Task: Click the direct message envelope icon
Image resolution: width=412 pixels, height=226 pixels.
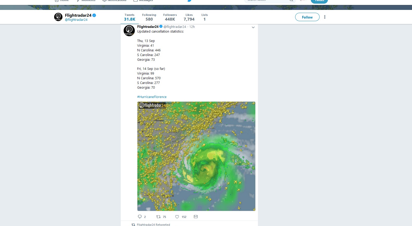Action: 196,217
